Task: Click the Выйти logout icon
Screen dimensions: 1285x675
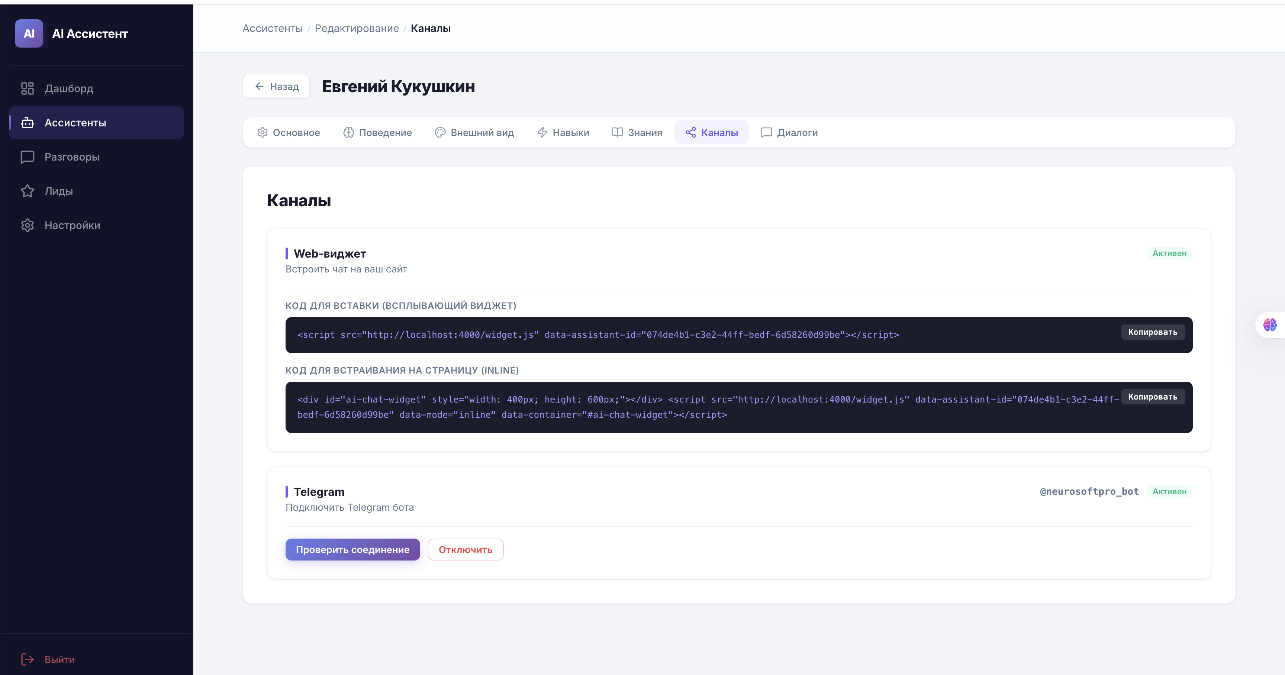Action: [x=28, y=659]
